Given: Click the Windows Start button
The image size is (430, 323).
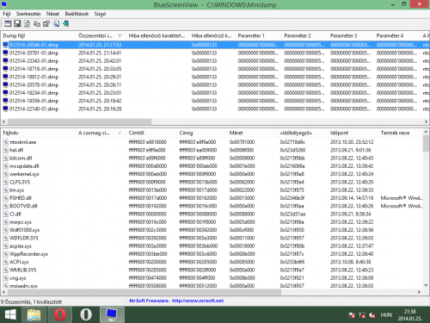Looking at the screenshot, I should click(10, 314).
